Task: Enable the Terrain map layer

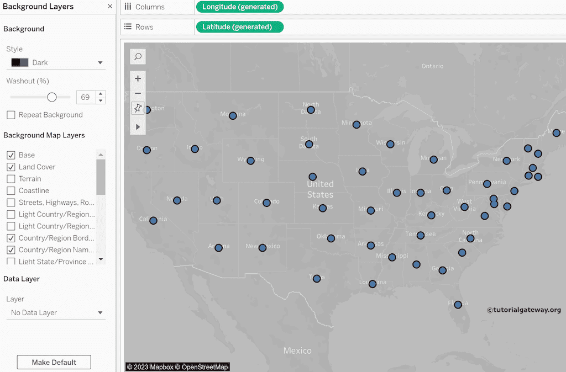Action: (11, 179)
